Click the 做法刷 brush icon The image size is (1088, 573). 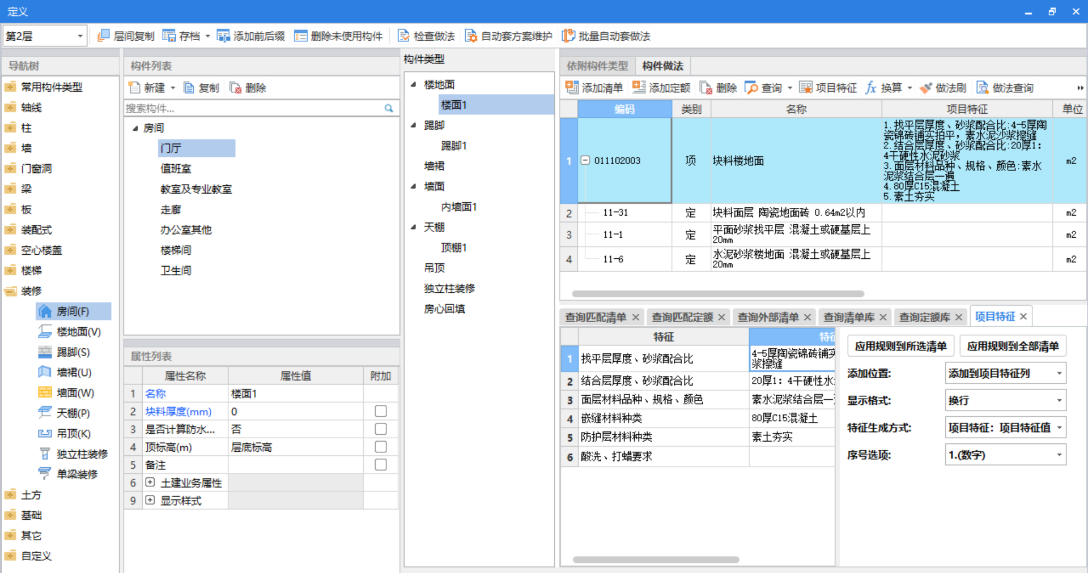point(925,88)
